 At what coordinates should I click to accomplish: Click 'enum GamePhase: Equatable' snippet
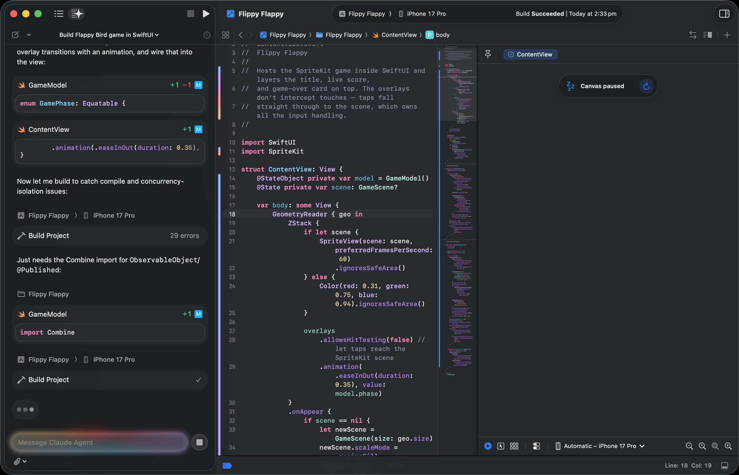point(110,103)
